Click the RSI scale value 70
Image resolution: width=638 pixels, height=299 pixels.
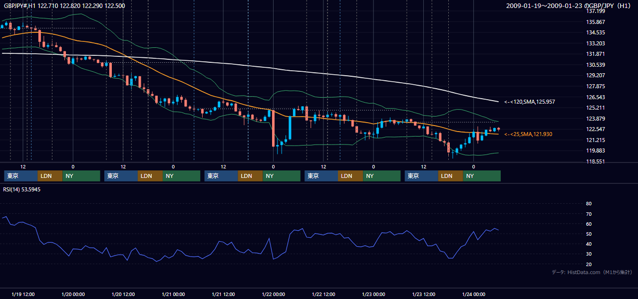589,214
